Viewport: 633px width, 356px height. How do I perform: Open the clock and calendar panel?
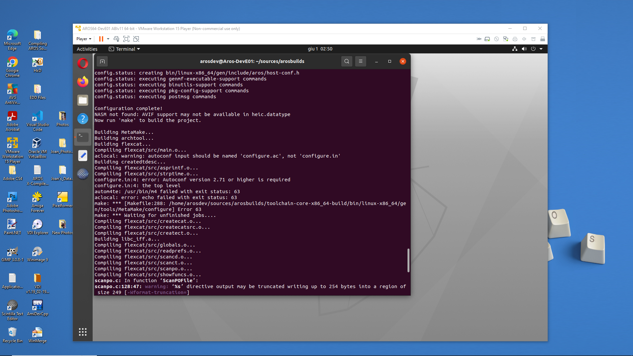(320, 49)
